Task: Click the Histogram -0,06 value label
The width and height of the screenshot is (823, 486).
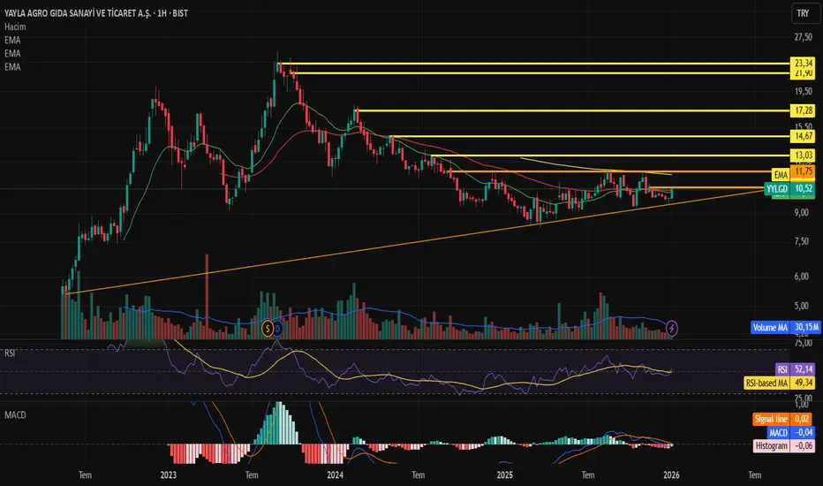Action: tap(784, 445)
